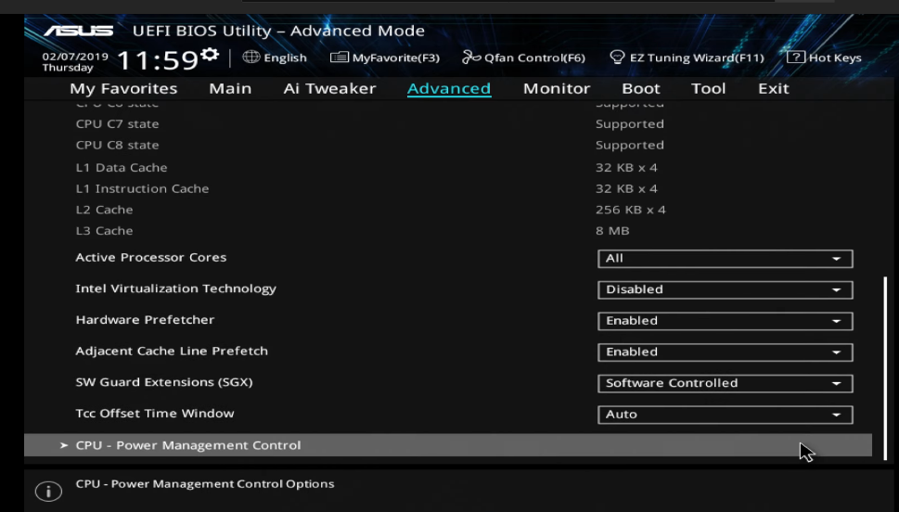Click the SW Guard Extensions (SGX) label
899x512 pixels.
tap(164, 382)
